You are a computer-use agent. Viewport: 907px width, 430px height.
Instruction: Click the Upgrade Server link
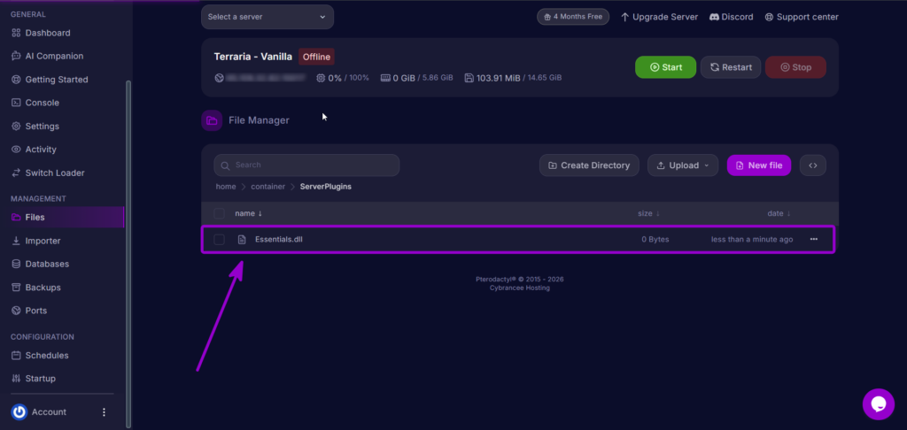[659, 17]
